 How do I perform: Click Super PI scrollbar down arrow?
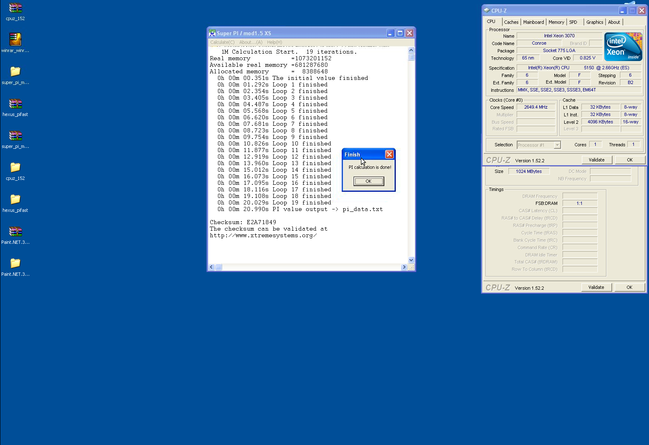pyautogui.click(x=411, y=260)
